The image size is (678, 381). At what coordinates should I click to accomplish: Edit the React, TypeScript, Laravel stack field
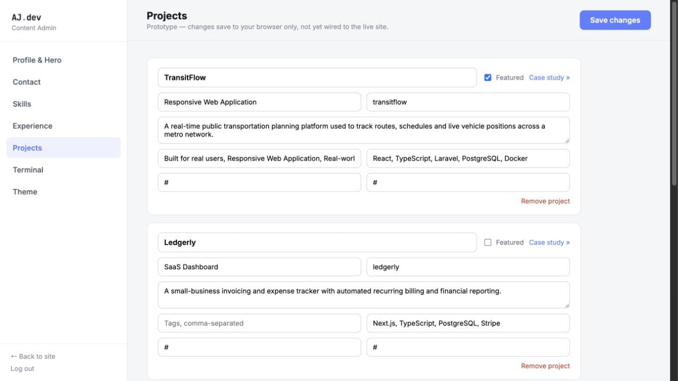click(468, 158)
